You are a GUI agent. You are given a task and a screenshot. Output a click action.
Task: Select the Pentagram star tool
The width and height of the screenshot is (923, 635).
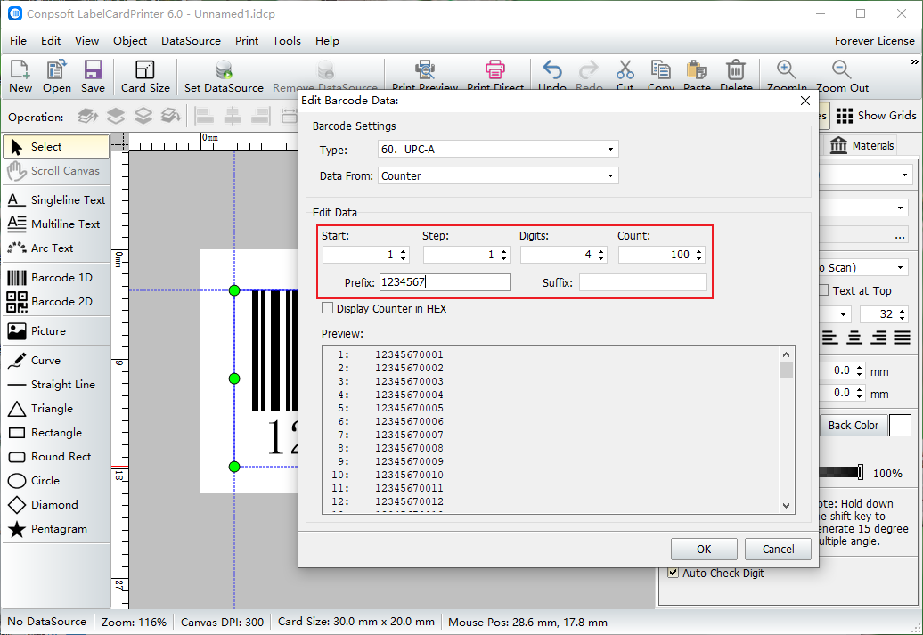56,529
